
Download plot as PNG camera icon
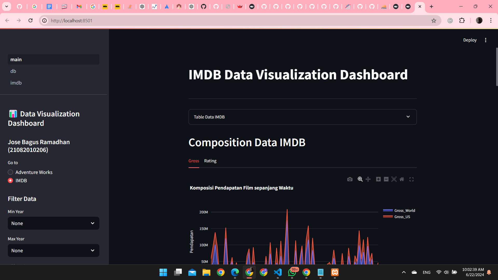[x=350, y=179]
